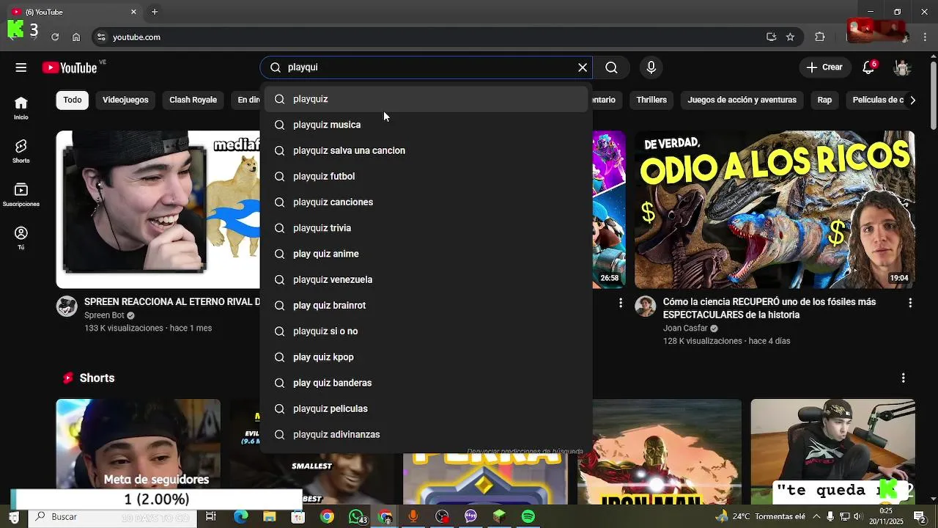Clear the search box with the X
The image size is (938, 528).
pos(583,67)
